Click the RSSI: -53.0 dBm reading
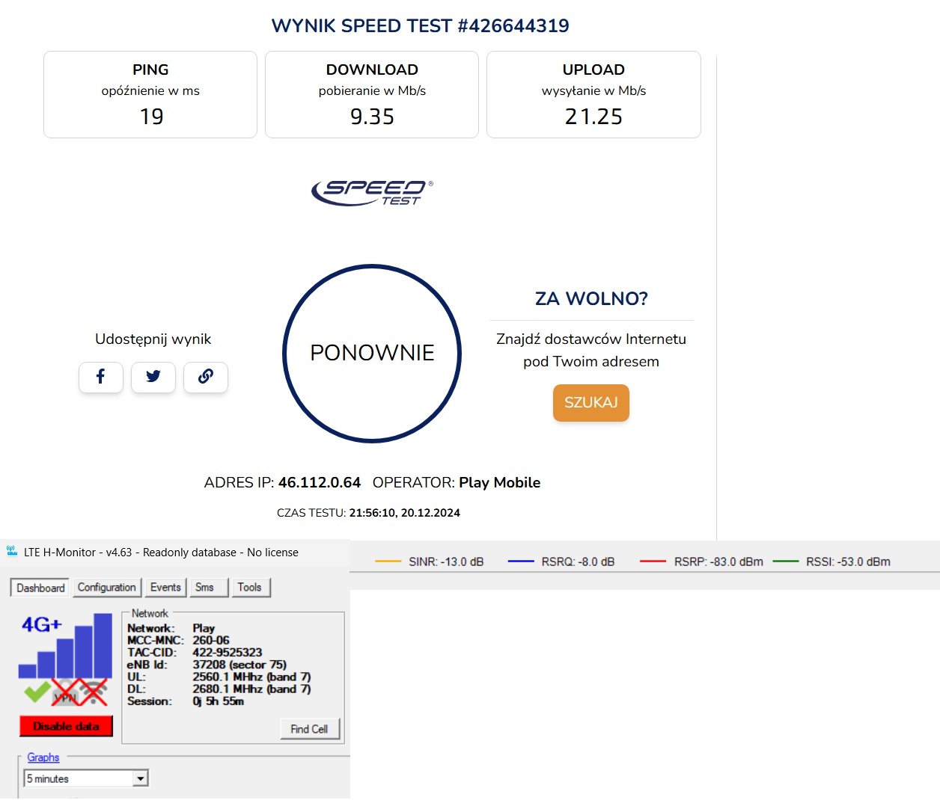The height and width of the screenshot is (800, 940). [848, 561]
